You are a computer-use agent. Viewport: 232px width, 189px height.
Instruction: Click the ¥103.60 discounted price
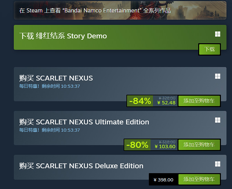[x=165, y=147]
